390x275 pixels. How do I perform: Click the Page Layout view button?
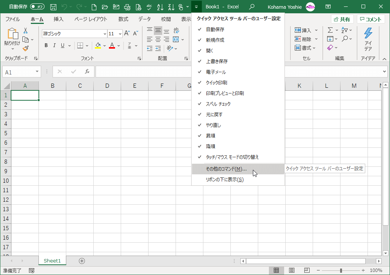pos(291,270)
